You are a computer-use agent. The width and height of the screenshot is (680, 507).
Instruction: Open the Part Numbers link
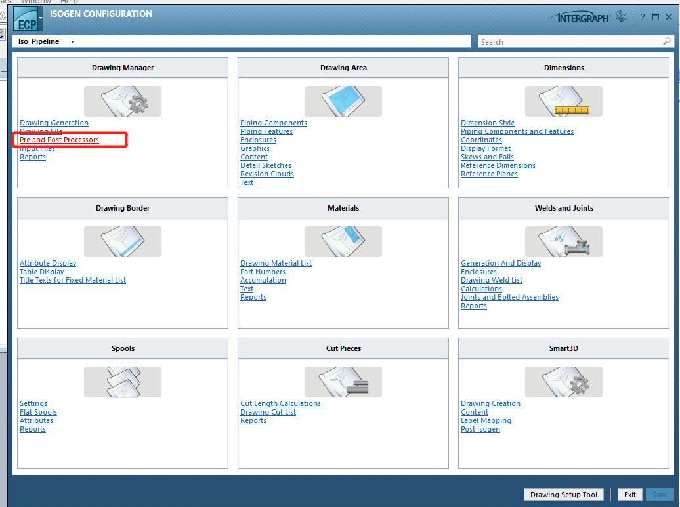click(x=263, y=272)
